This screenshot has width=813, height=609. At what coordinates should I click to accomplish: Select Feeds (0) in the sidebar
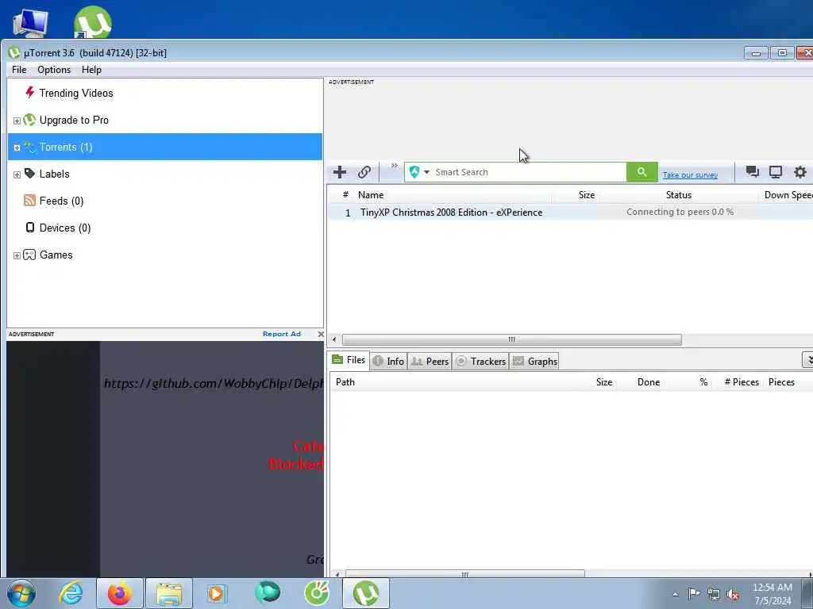(x=61, y=201)
